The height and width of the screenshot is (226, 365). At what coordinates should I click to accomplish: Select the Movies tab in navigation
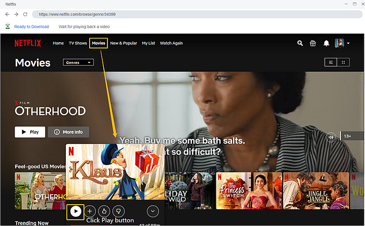click(x=99, y=43)
